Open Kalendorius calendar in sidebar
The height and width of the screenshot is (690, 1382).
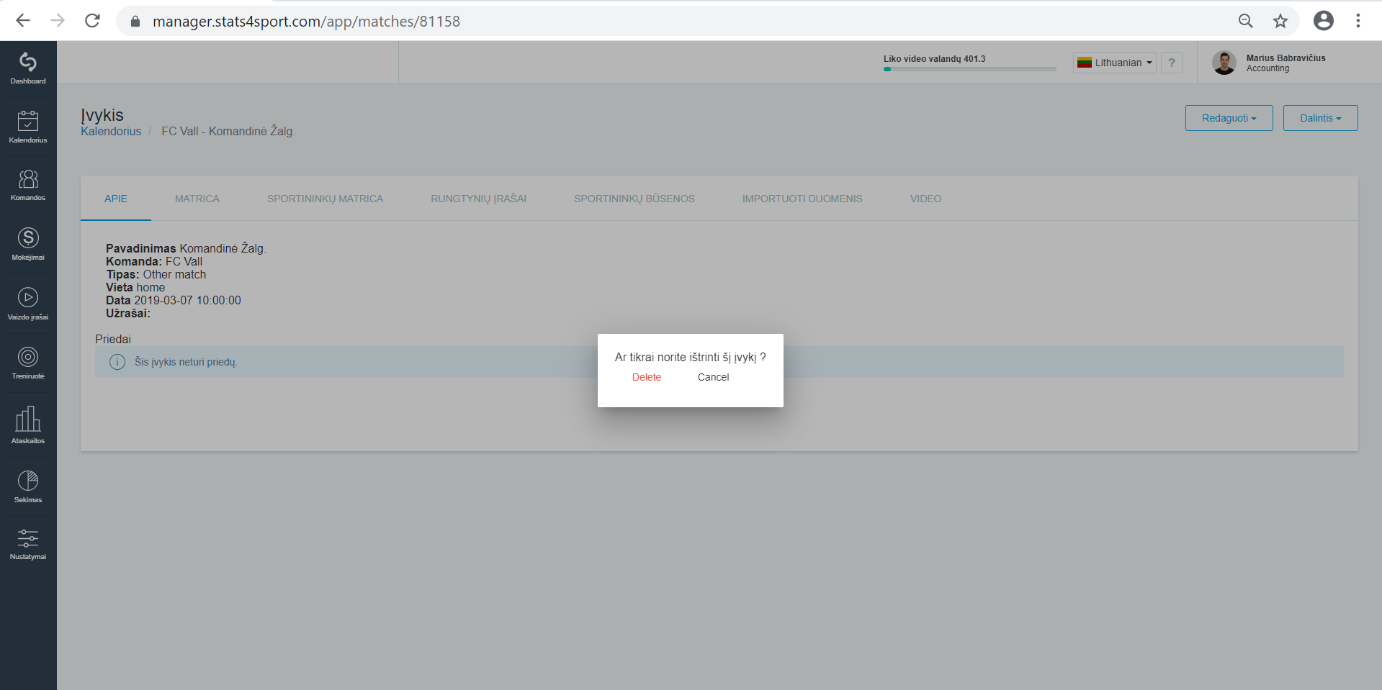[x=28, y=127]
